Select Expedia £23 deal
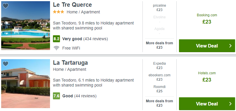Viewport: 236px width, 111px height. pos(159,66)
